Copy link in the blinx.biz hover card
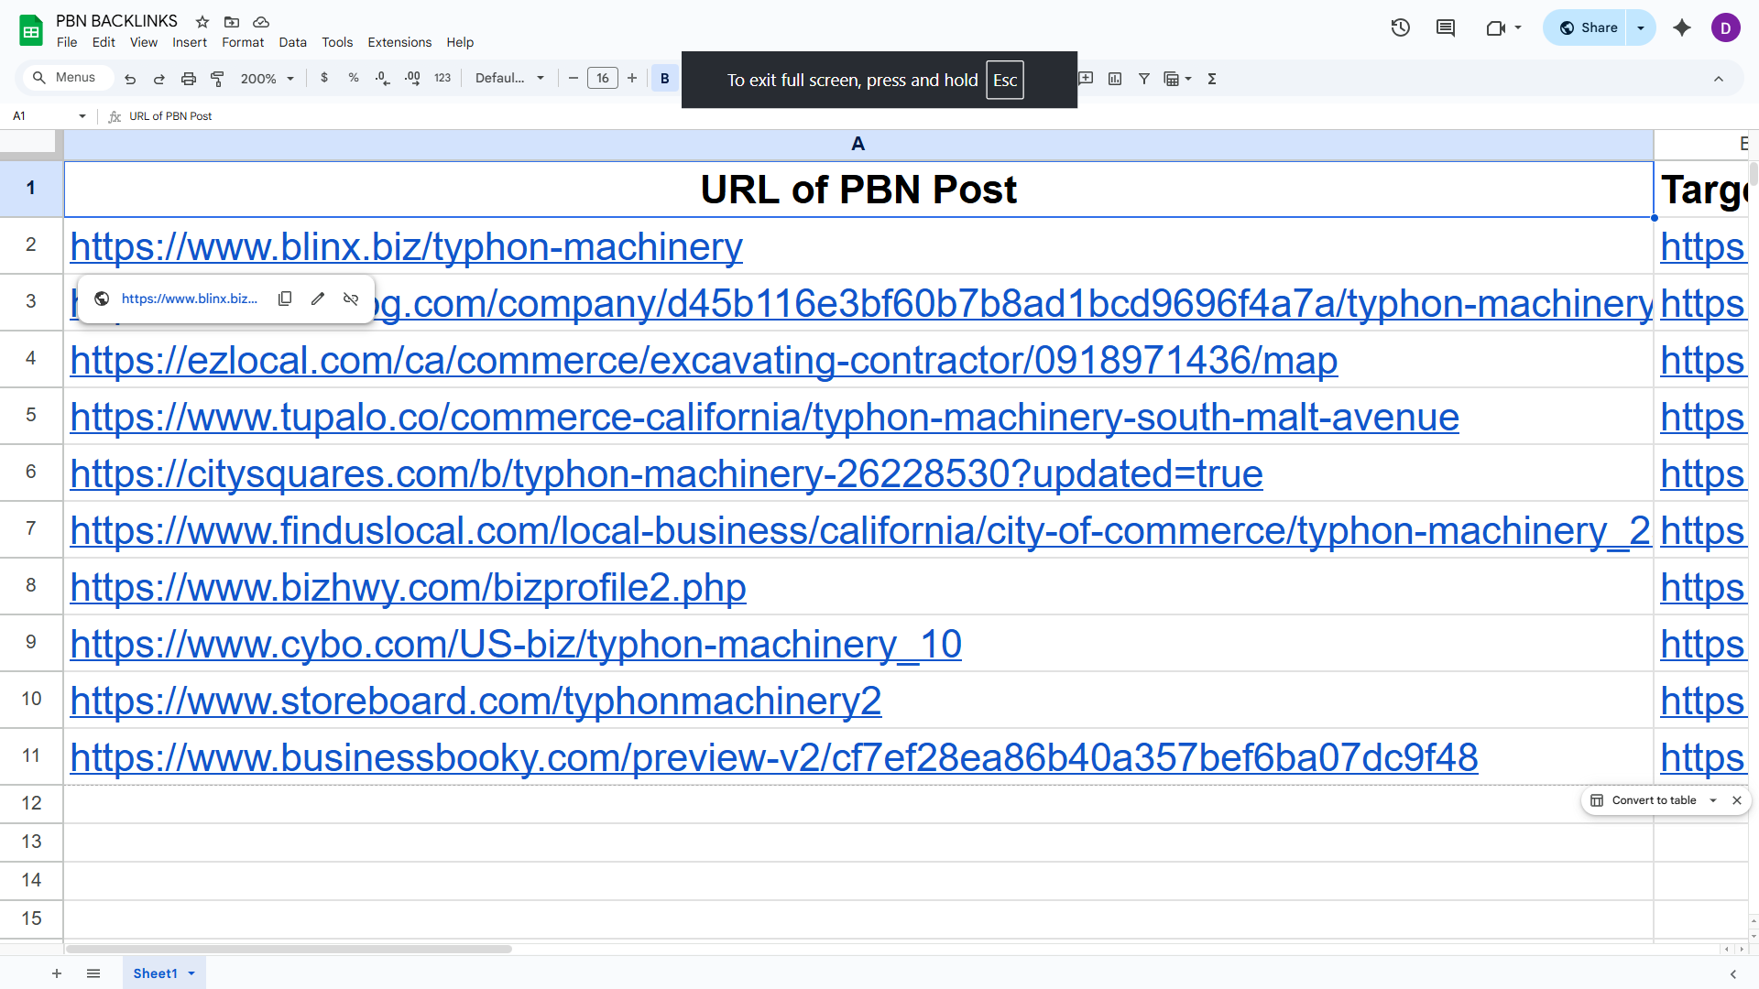Viewport: 1759px width, 989px height. point(285,299)
